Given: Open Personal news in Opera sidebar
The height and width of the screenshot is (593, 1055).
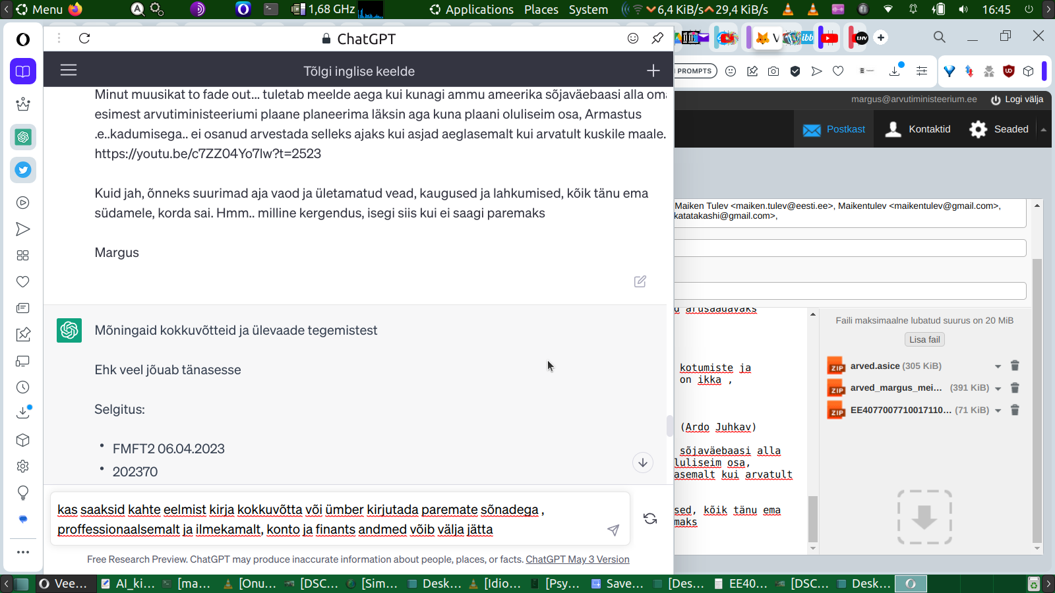Looking at the screenshot, I should [23, 308].
